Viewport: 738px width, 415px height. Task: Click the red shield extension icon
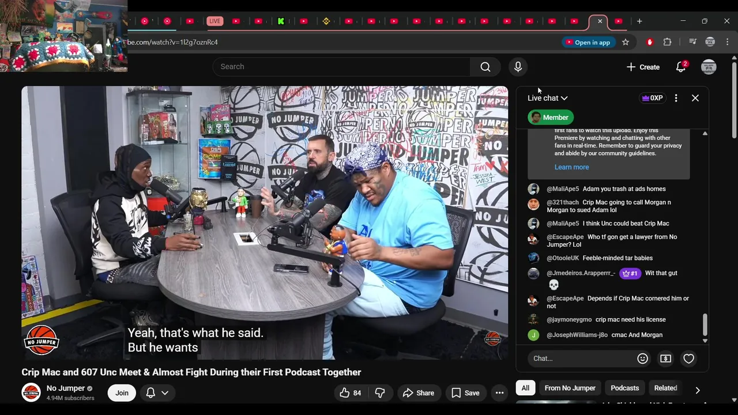[x=650, y=42]
